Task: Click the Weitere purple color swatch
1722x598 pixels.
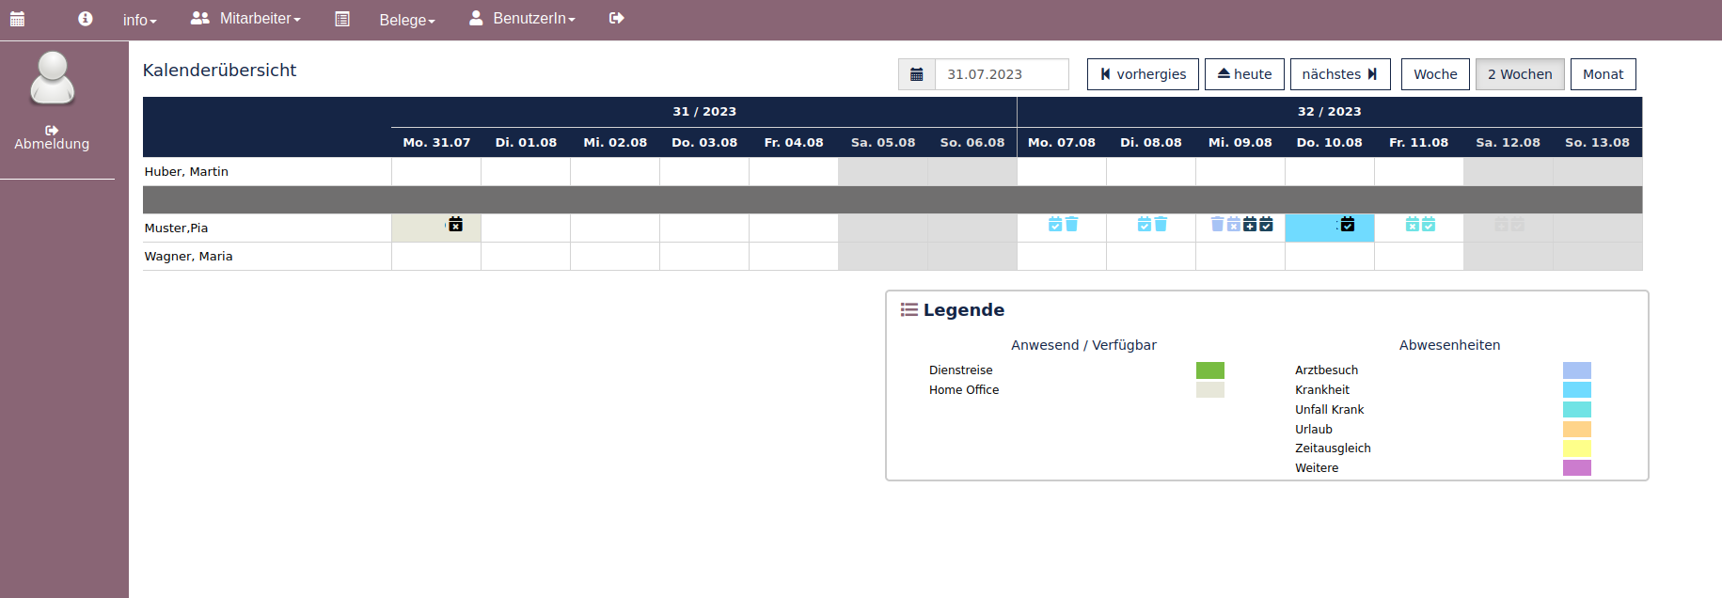Action: (x=1577, y=467)
